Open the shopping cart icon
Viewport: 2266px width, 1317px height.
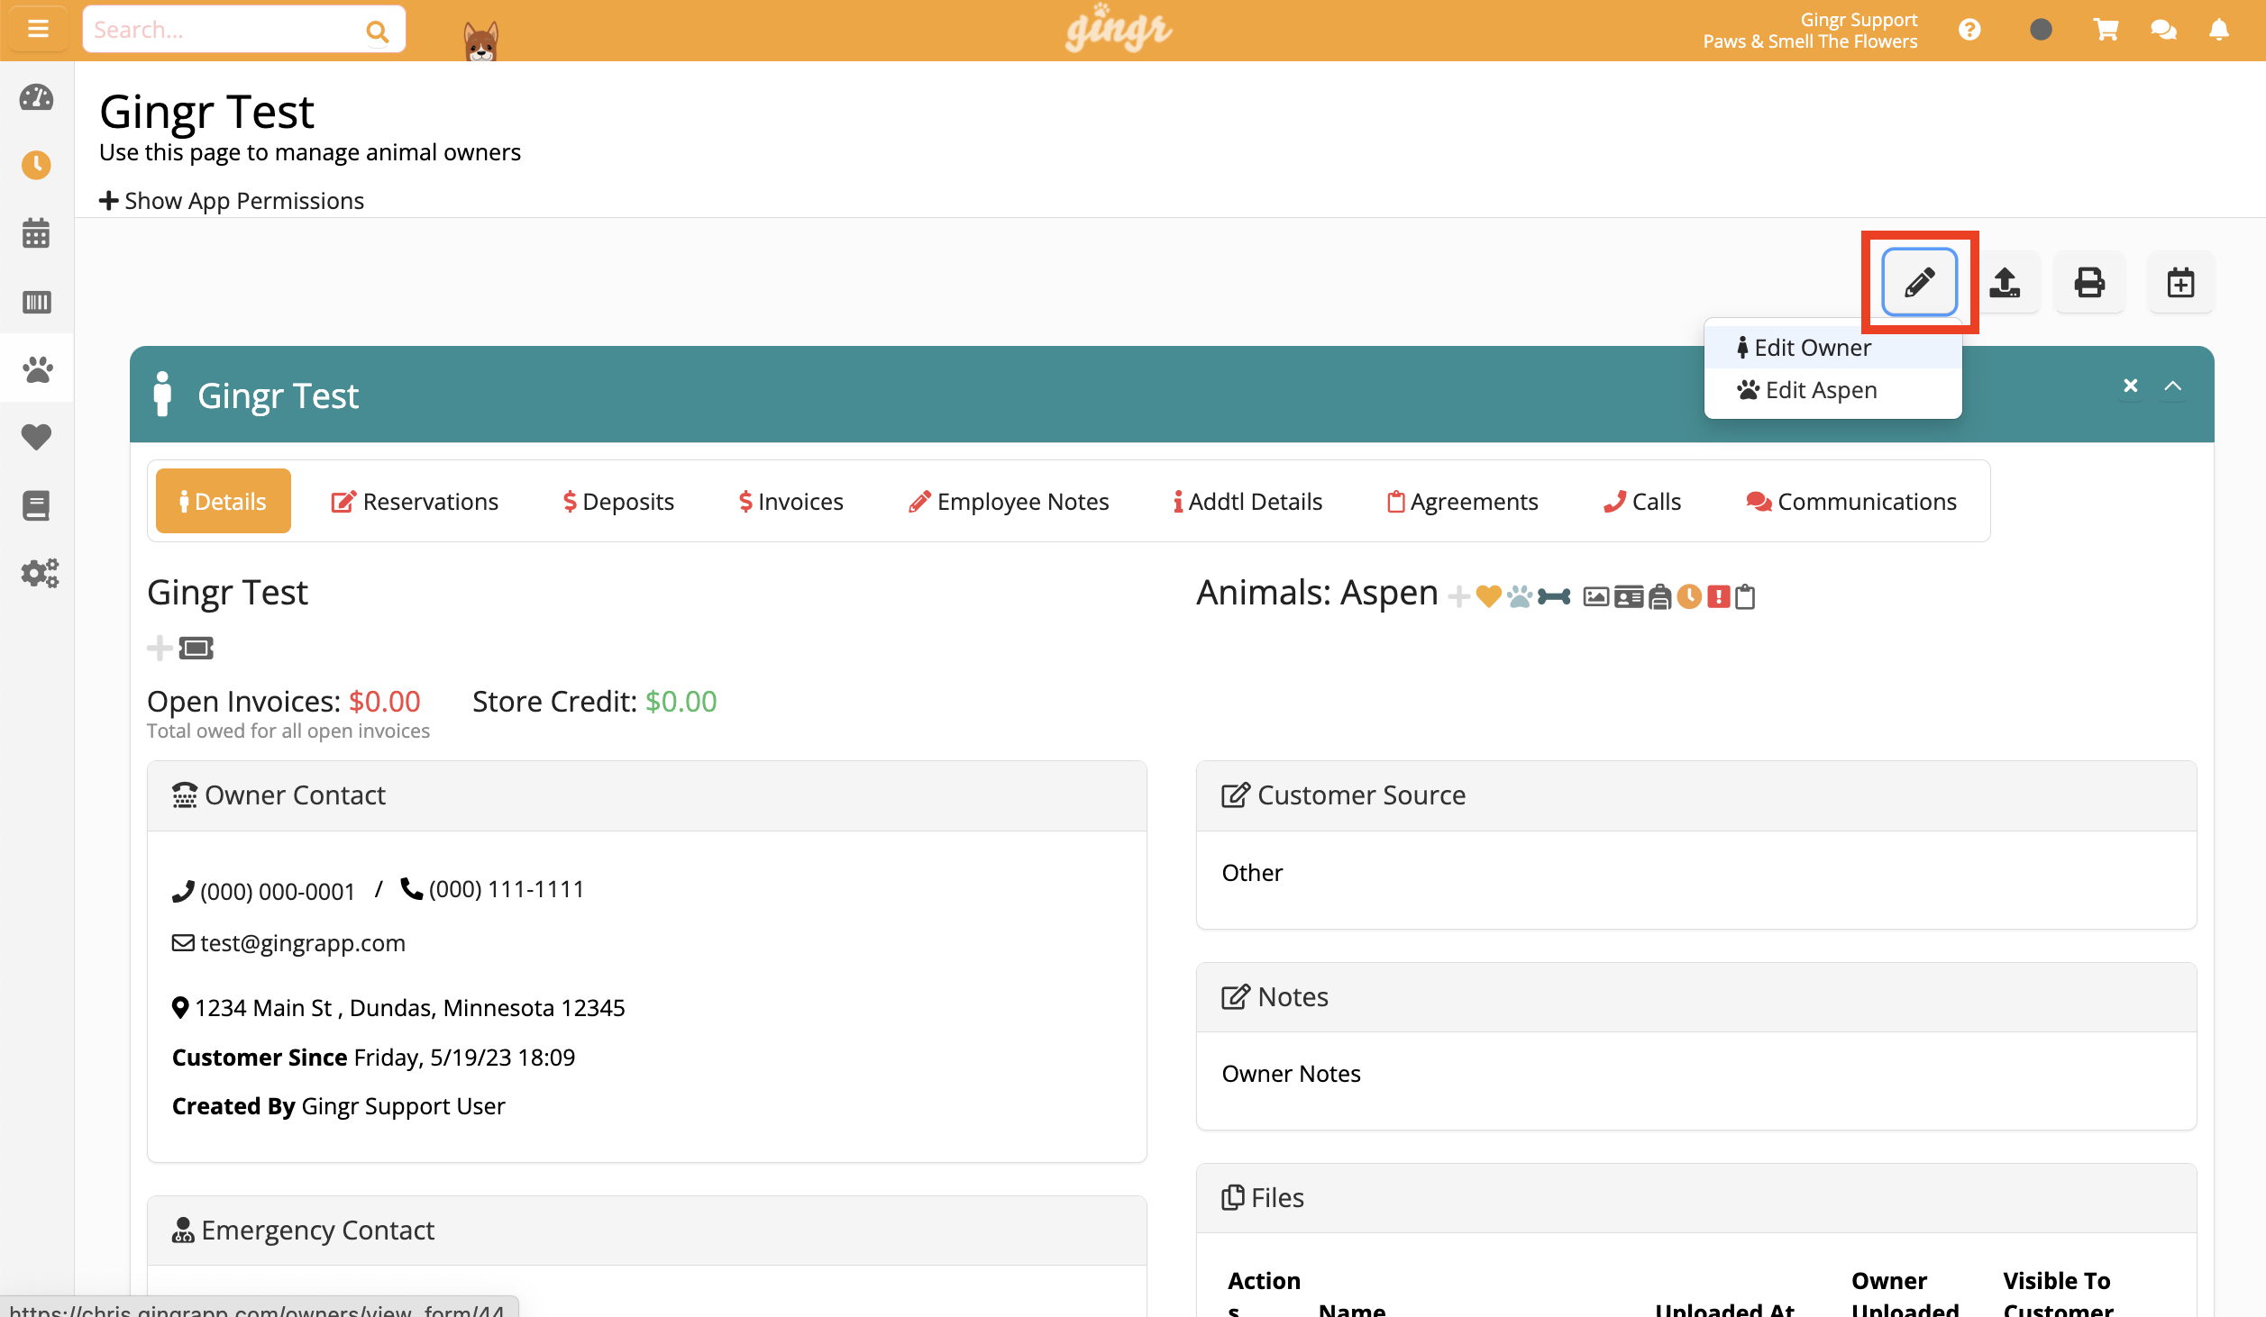coord(2106,30)
